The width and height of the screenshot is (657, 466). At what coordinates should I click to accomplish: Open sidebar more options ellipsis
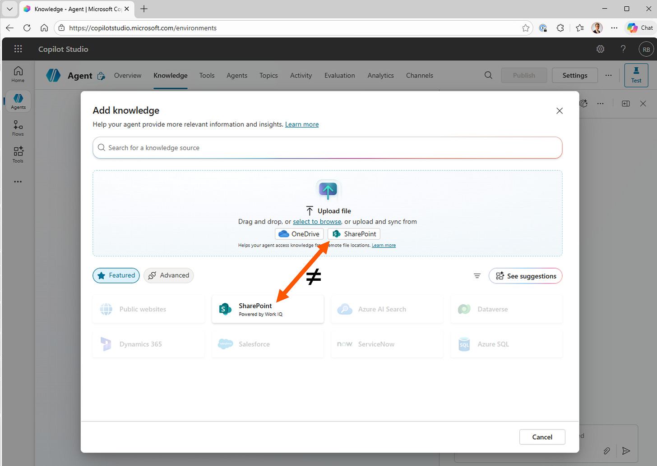tap(18, 182)
